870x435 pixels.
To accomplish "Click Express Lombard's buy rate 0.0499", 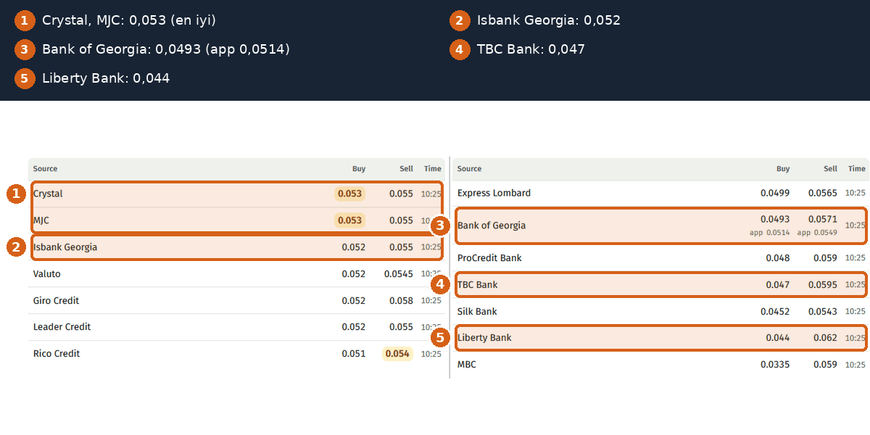I will tap(775, 193).
